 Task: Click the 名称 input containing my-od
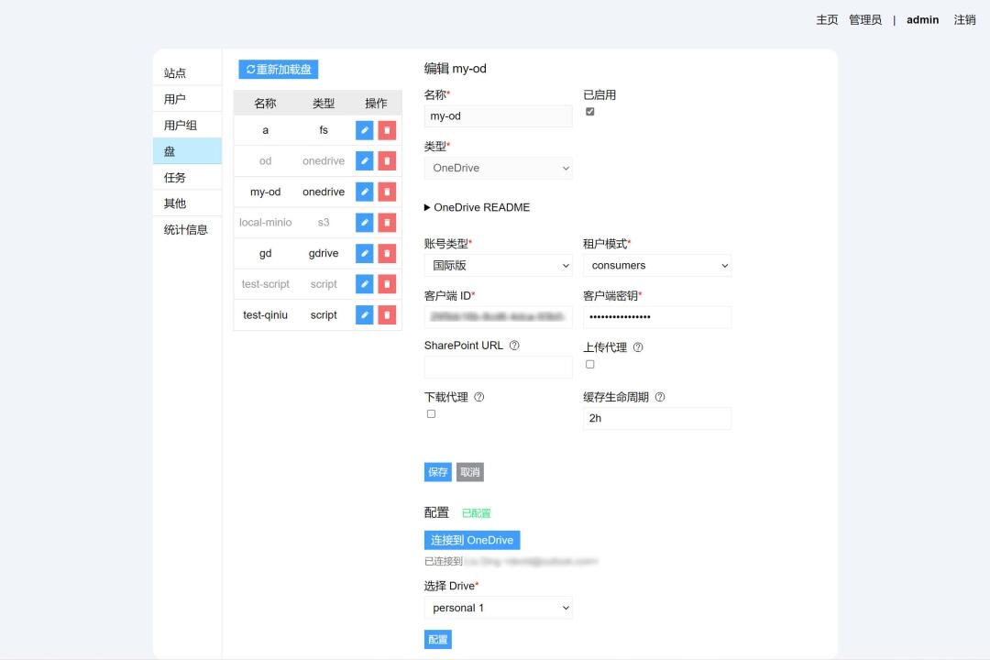click(x=498, y=115)
